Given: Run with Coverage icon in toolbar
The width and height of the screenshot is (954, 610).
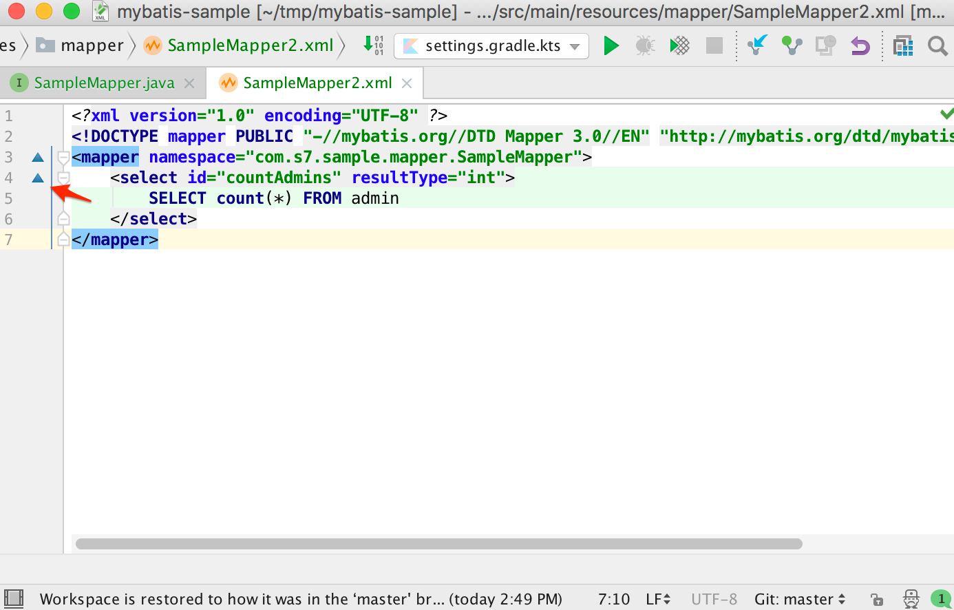Looking at the screenshot, I should click(679, 46).
